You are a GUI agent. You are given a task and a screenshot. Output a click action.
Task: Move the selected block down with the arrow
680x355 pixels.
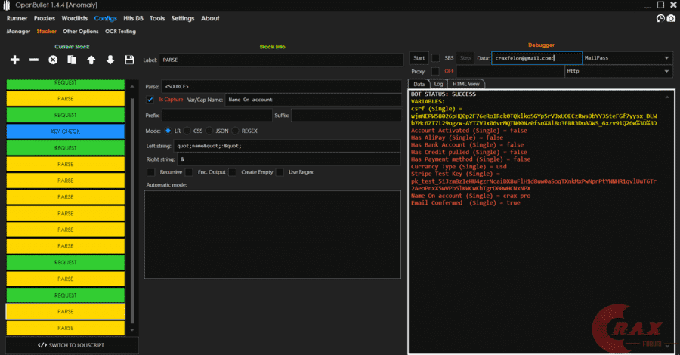[x=110, y=60]
